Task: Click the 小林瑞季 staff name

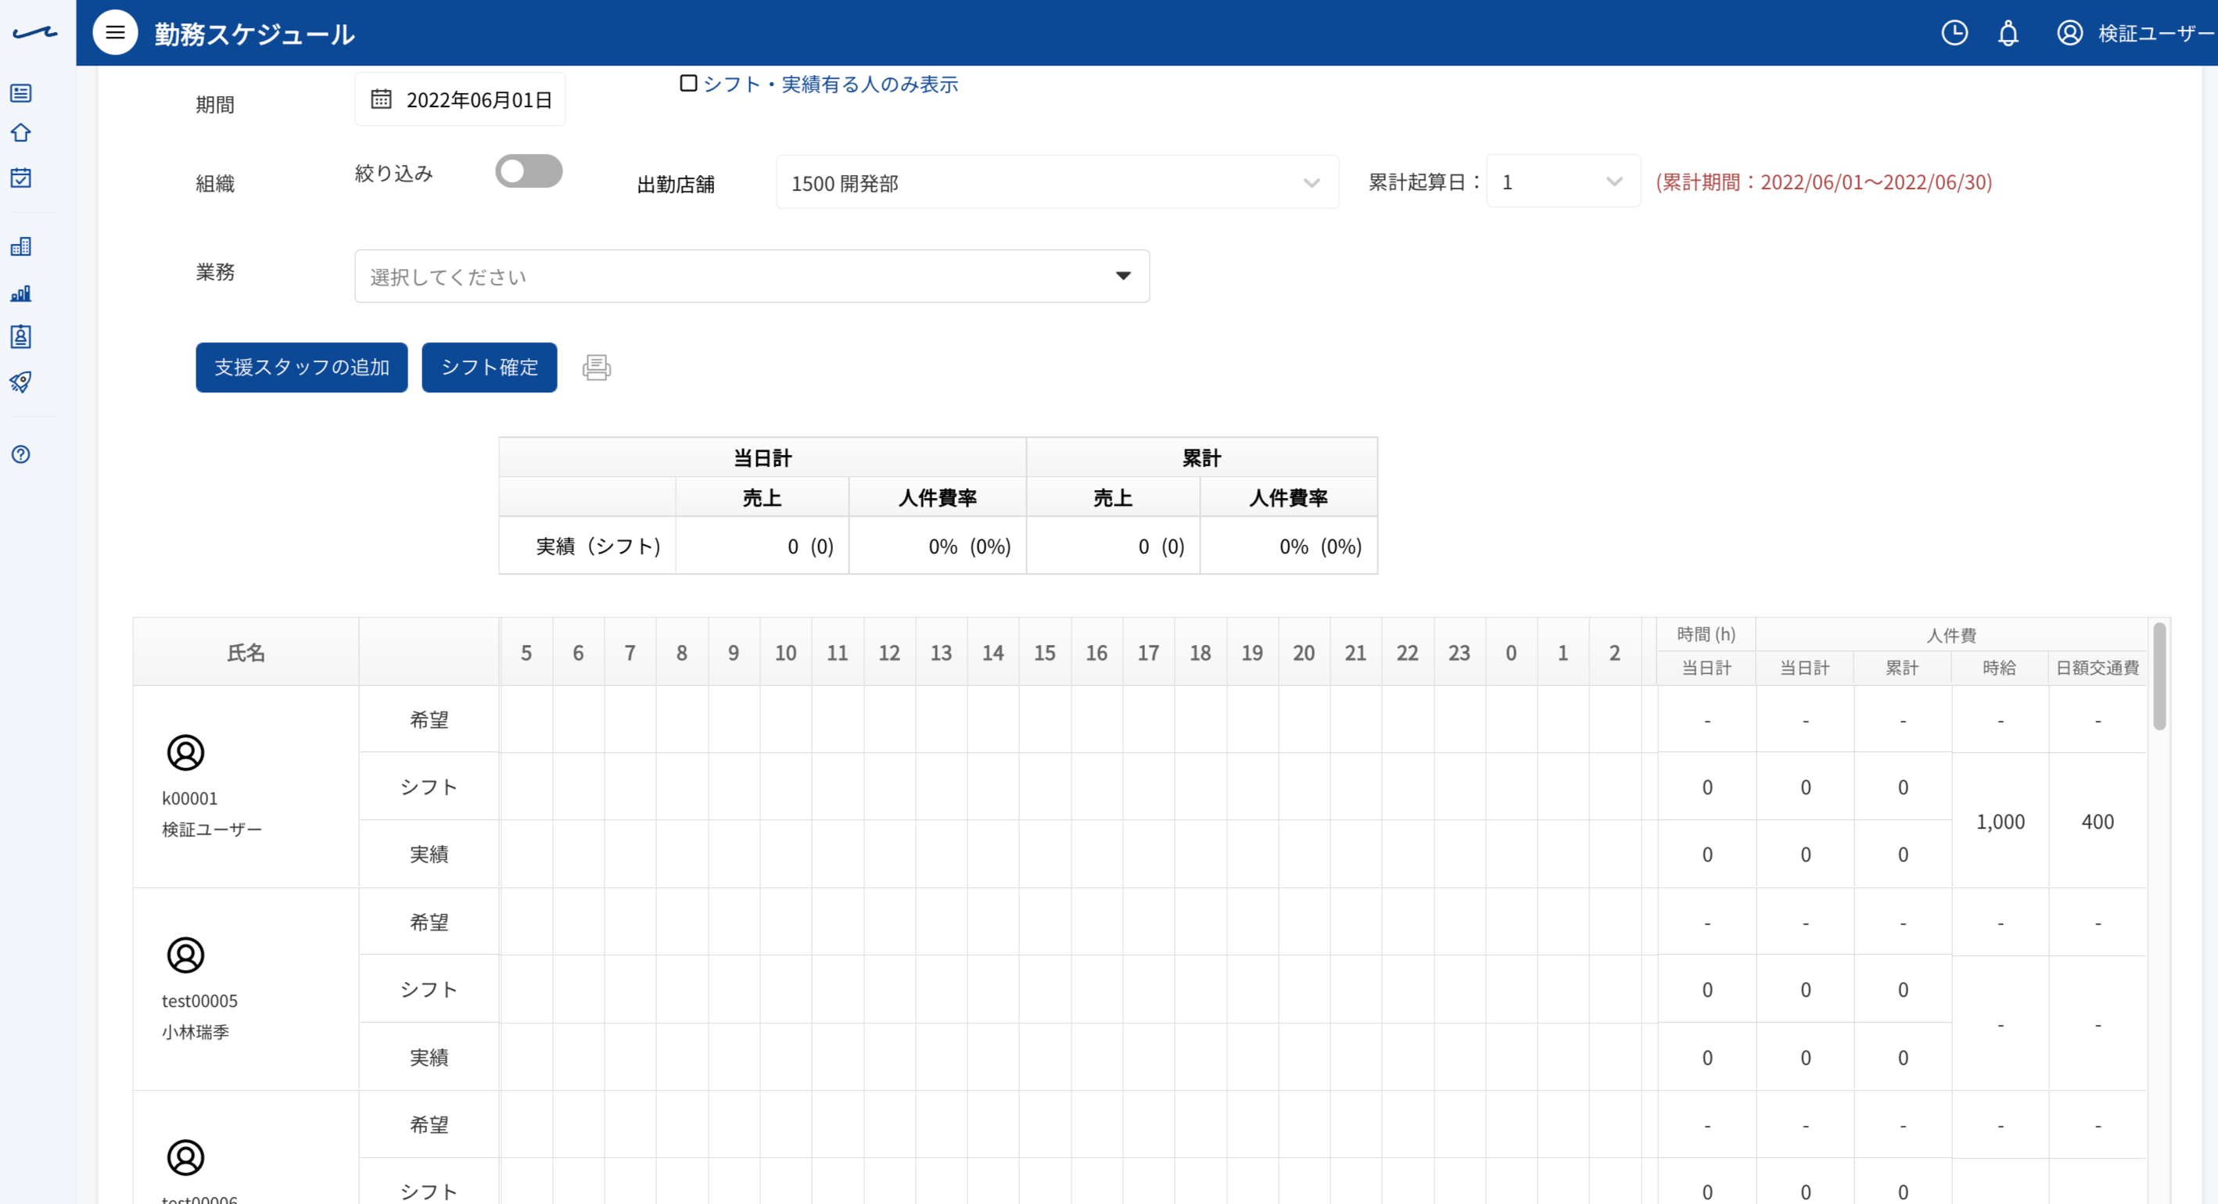Action: tap(196, 1032)
